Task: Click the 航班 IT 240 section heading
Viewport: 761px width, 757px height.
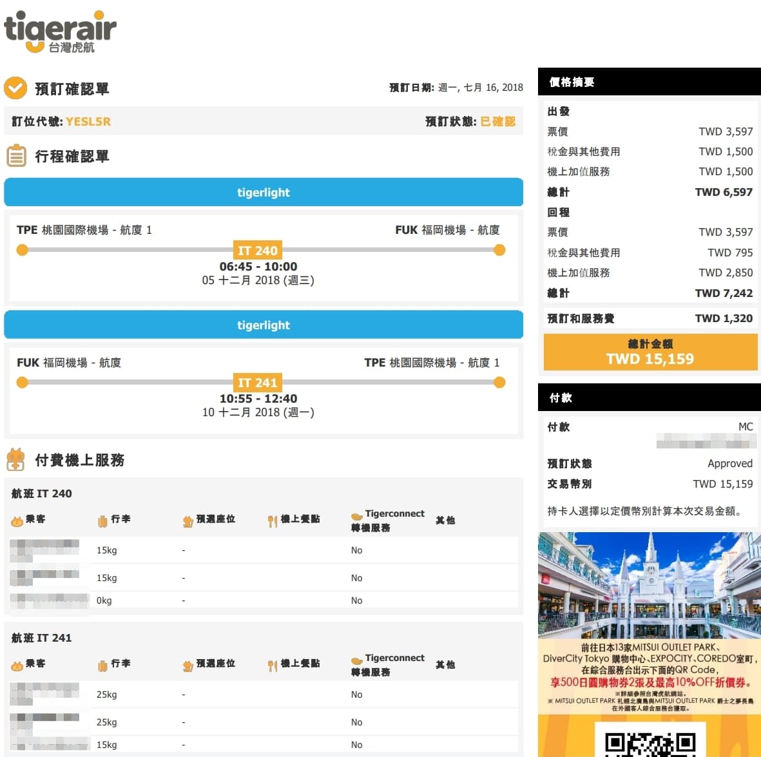Action: click(42, 493)
